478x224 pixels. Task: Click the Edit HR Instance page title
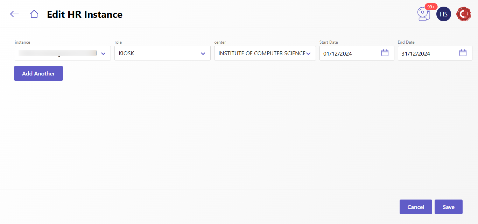85,14
